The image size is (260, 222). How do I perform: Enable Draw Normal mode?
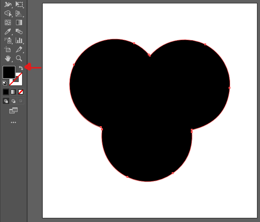pyautogui.click(x=6, y=101)
